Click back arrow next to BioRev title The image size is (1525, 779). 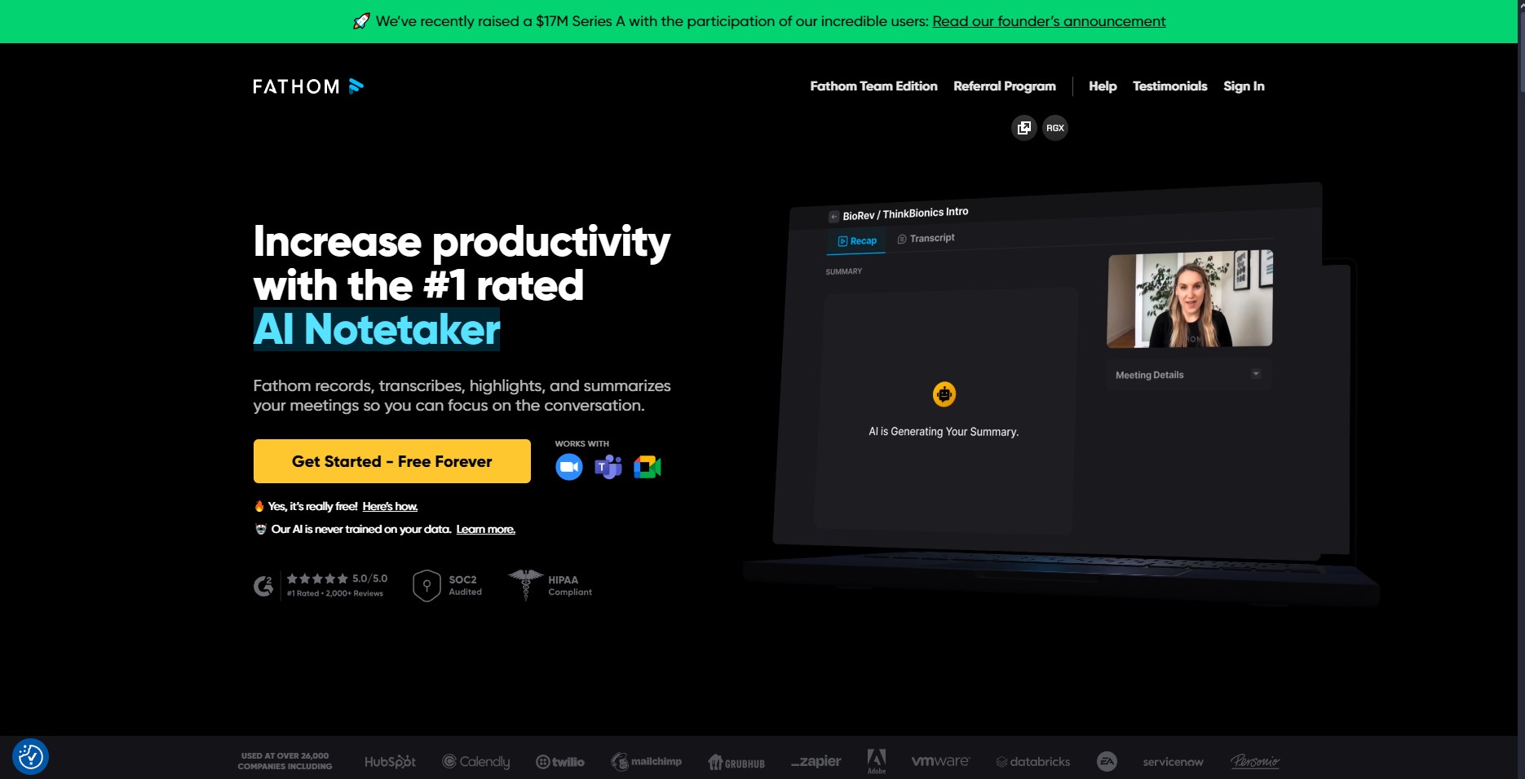[833, 217]
